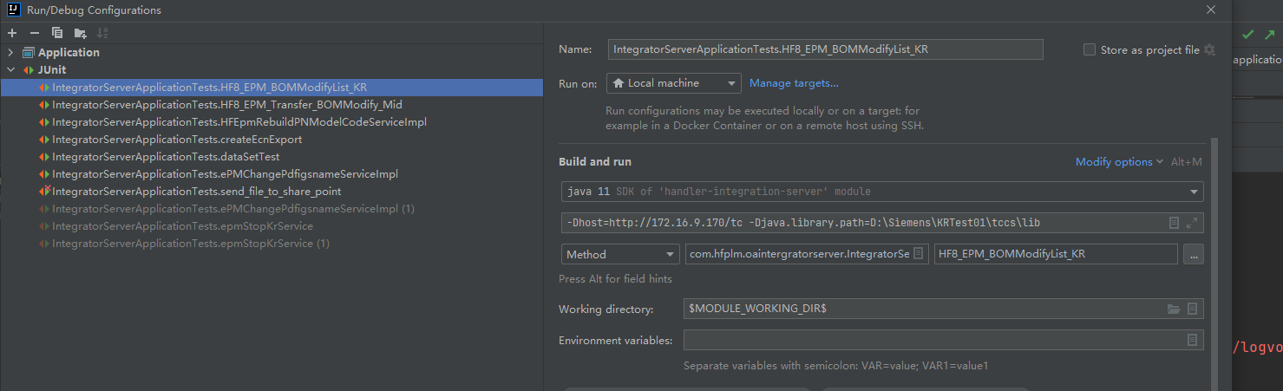
Task: Click the Sort Configurations alphabetically icon
Action: (x=102, y=33)
